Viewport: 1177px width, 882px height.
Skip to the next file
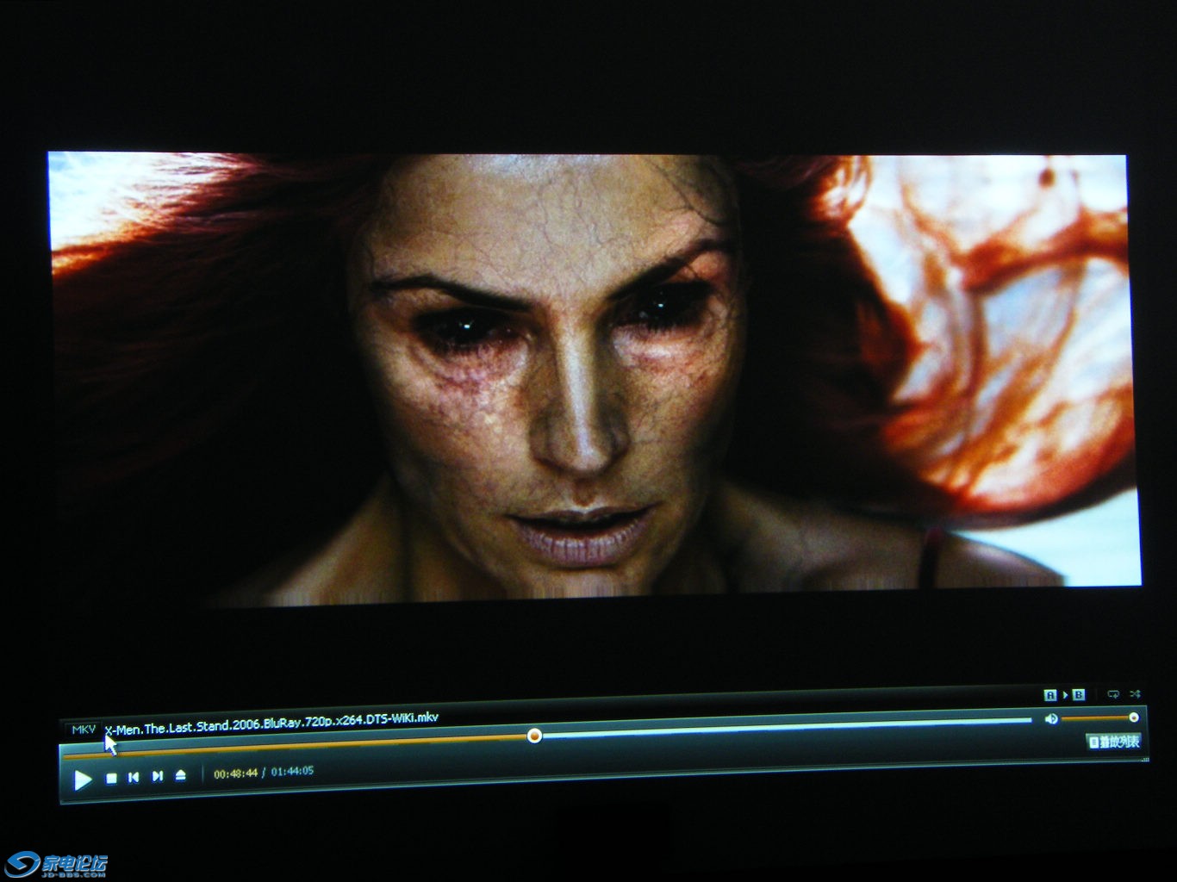[157, 776]
